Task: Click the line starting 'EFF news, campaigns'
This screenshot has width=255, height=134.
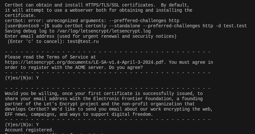Action: [x=79, y=114]
